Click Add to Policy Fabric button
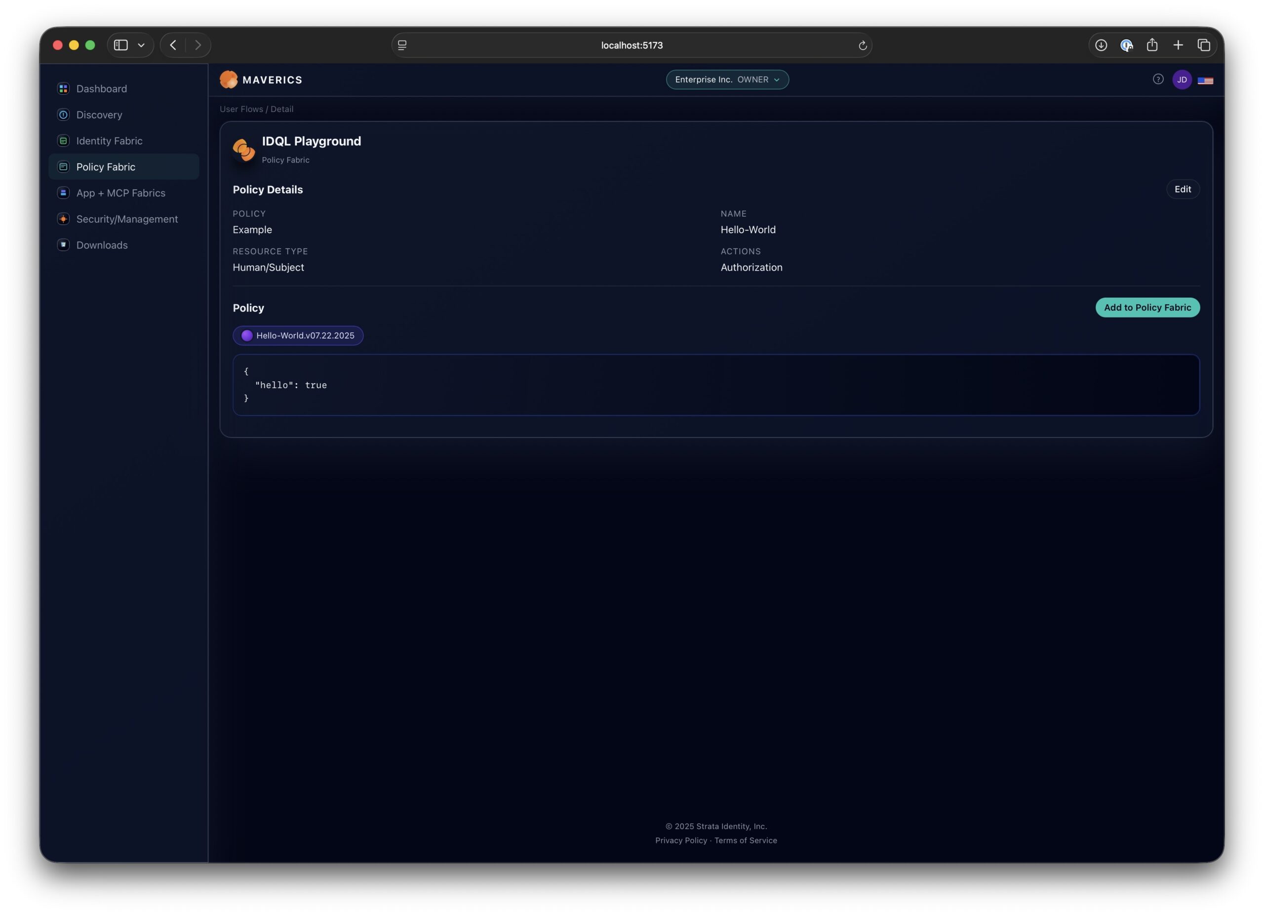Screen dimensions: 1264x915 click(1147, 308)
